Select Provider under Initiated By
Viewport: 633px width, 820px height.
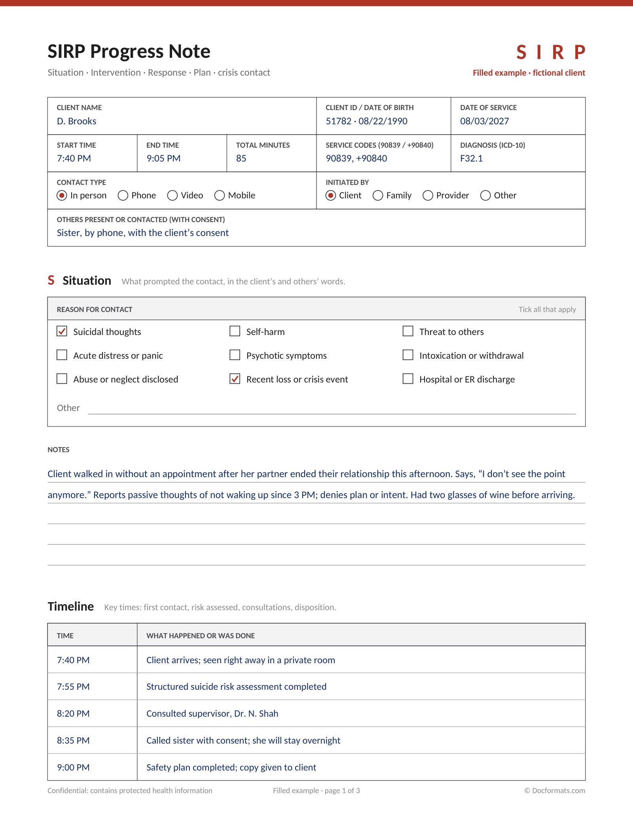click(x=428, y=196)
